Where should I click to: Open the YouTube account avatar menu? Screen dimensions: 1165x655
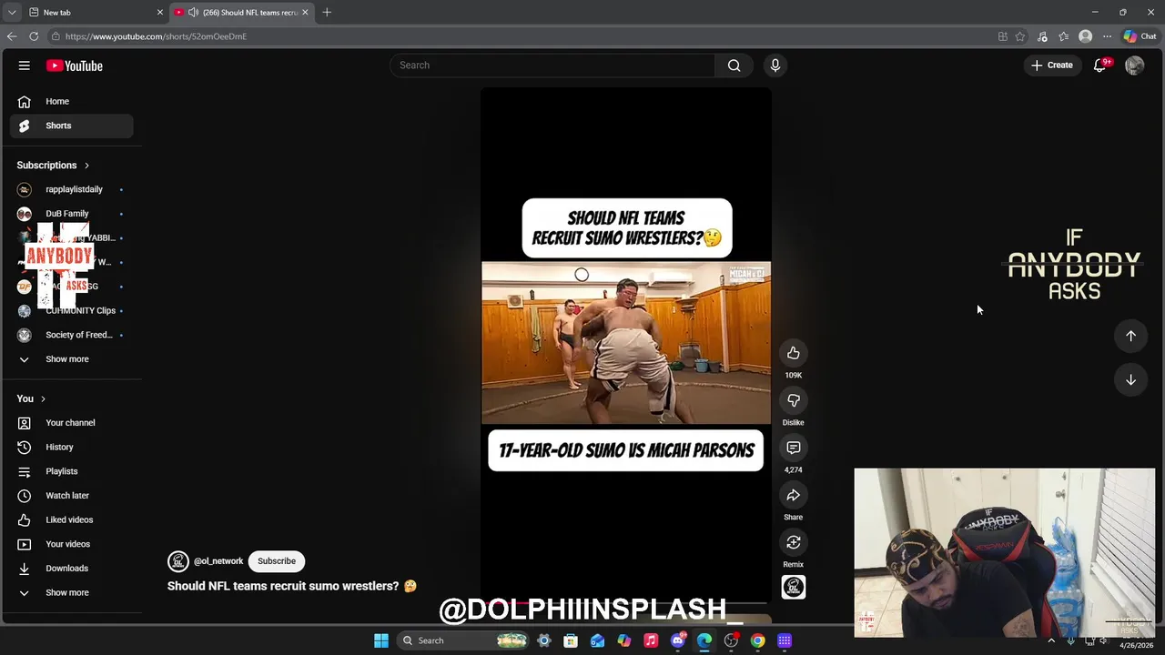1134,65
